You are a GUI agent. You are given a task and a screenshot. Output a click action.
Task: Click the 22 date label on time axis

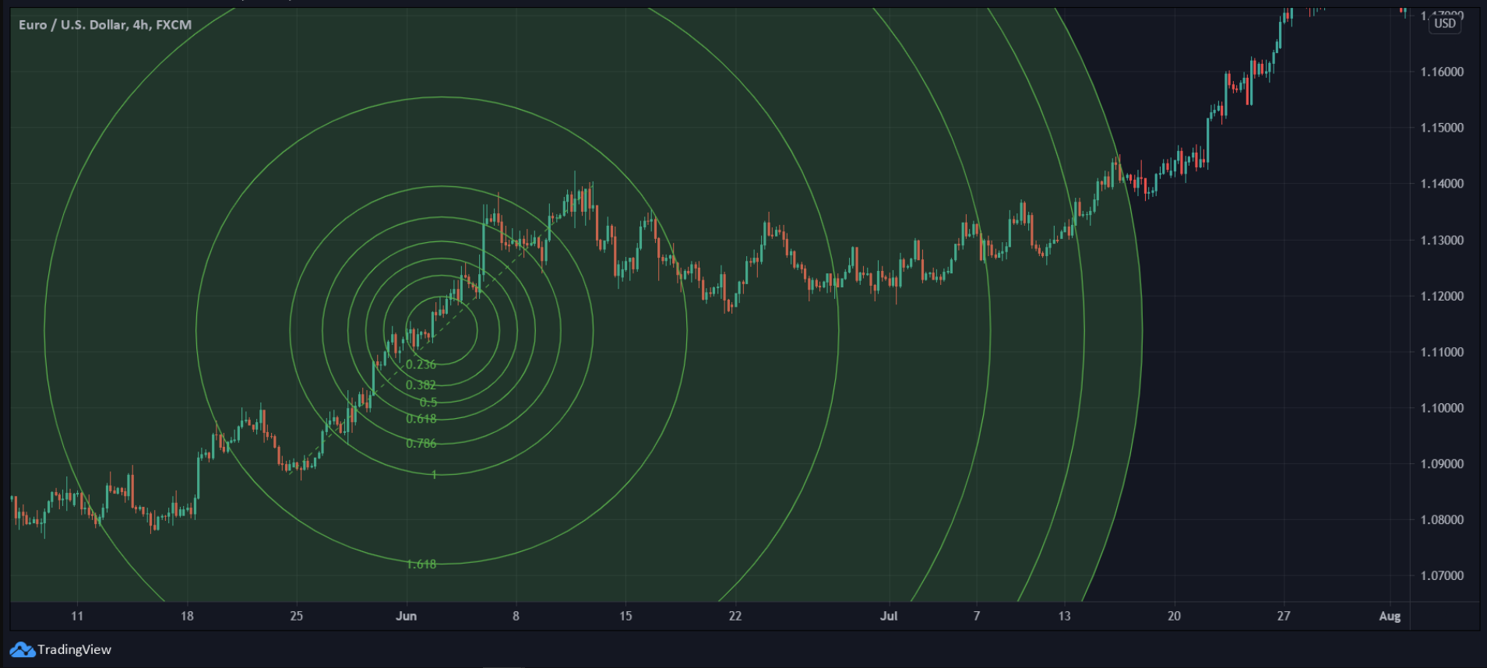click(x=735, y=616)
